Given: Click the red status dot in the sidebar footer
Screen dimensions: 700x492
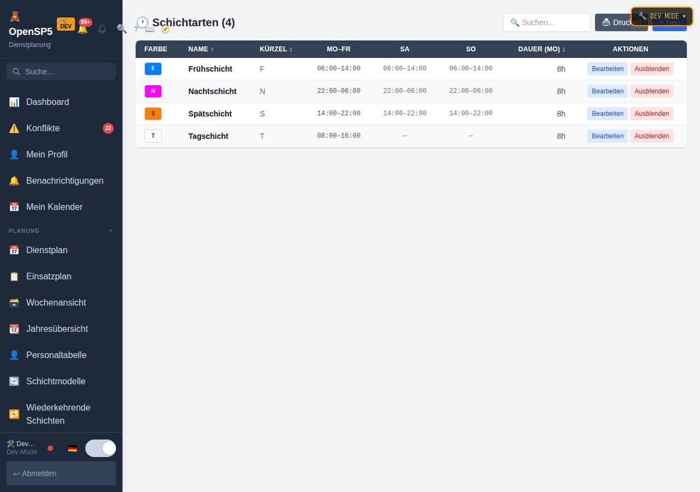Looking at the screenshot, I should pyautogui.click(x=50, y=448).
